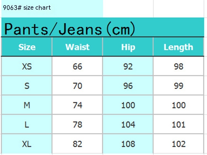Select the 'Pants/Jeans(cm)' heading banner
Image resolution: width=207 pixels, height=155 pixels.
70,29
